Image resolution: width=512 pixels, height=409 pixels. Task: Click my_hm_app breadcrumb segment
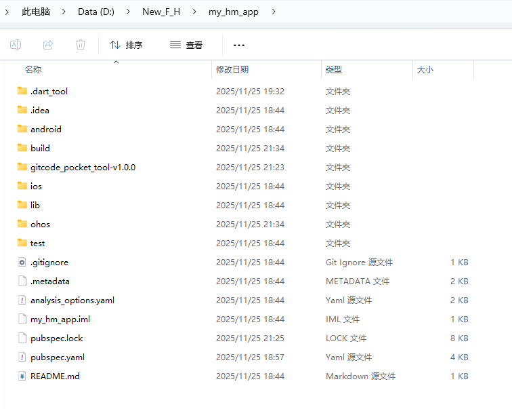pyautogui.click(x=234, y=12)
